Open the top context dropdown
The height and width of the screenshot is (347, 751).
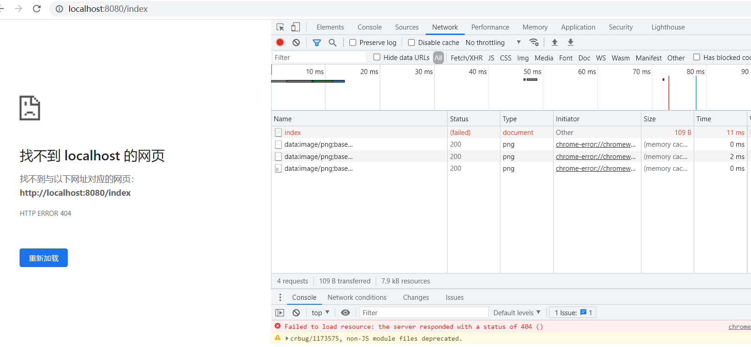[x=320, y=312]
